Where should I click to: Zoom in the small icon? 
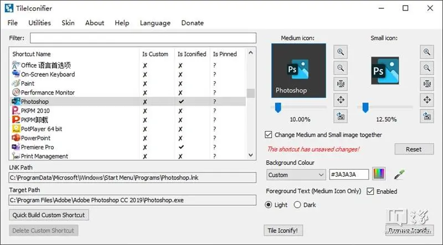(x=426, y=52)
